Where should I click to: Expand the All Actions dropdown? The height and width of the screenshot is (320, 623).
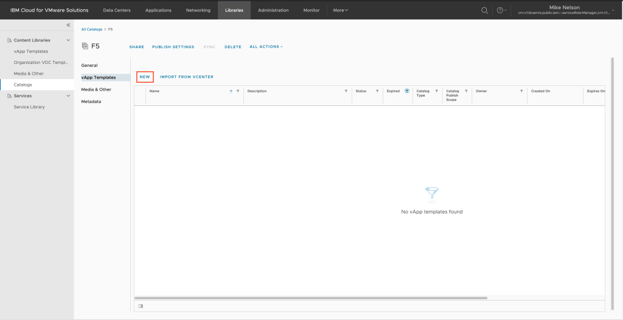point(266,47)
